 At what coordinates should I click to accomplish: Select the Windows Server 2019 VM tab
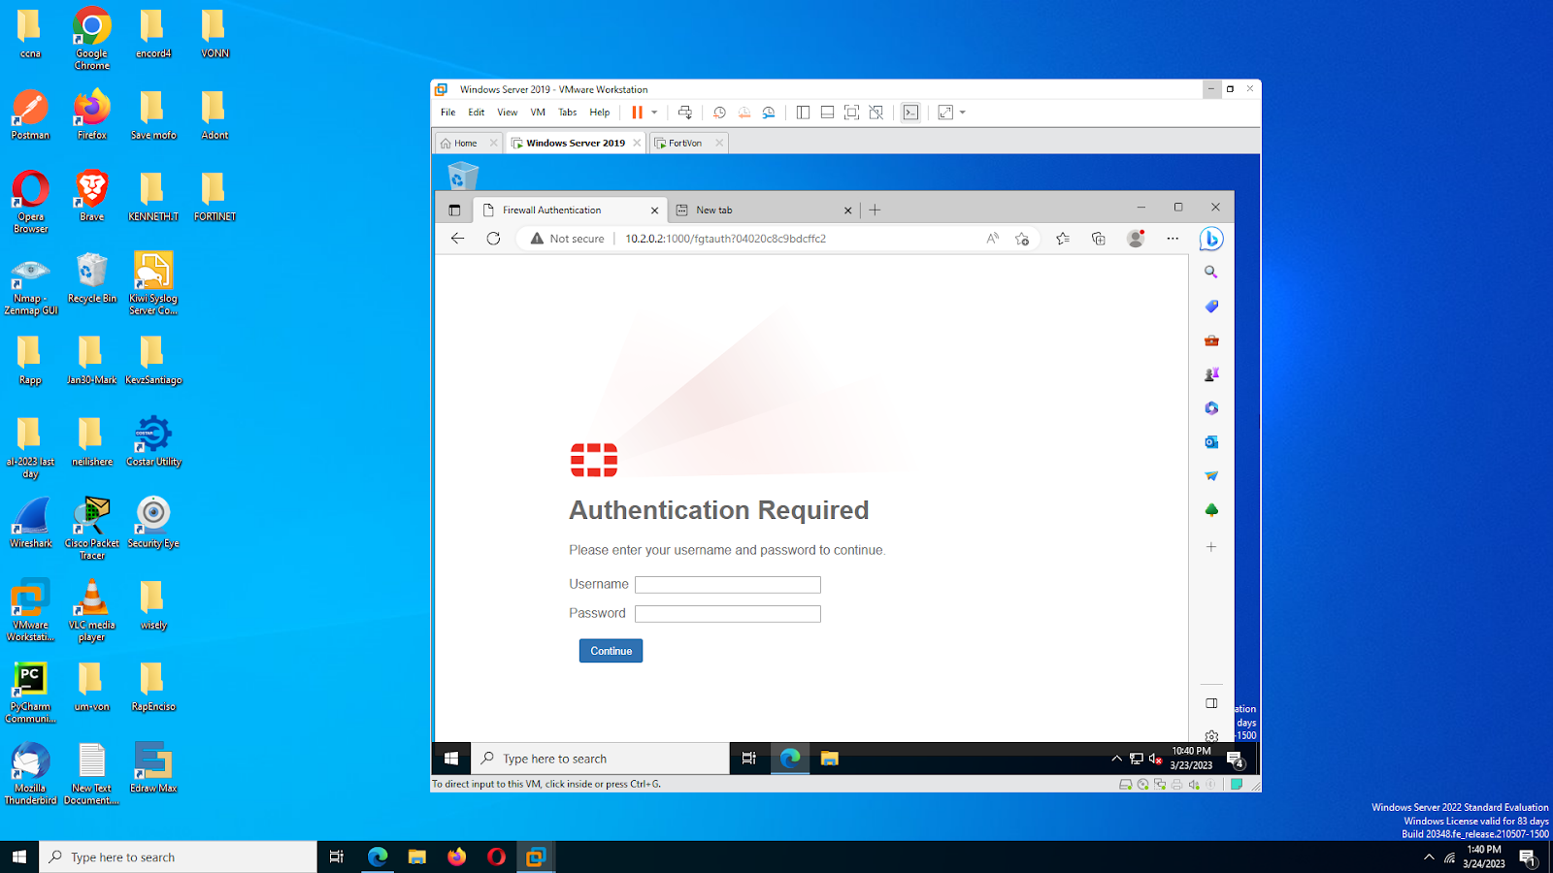pos(576,143)
